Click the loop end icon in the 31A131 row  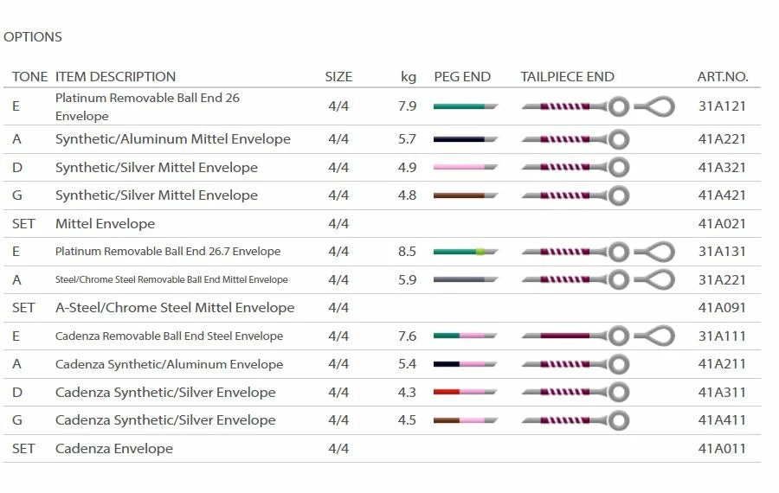pos(654,252)
